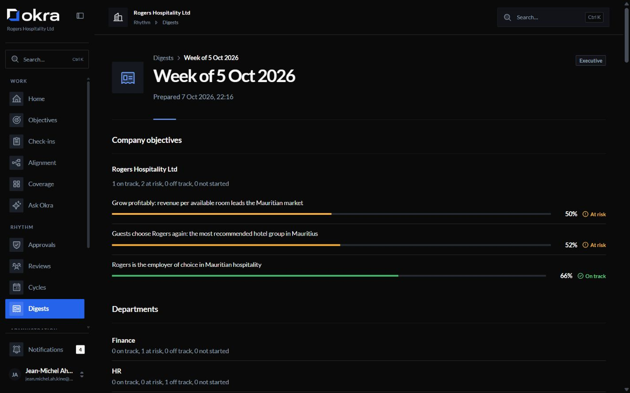Click the company building icon in header

118,17
